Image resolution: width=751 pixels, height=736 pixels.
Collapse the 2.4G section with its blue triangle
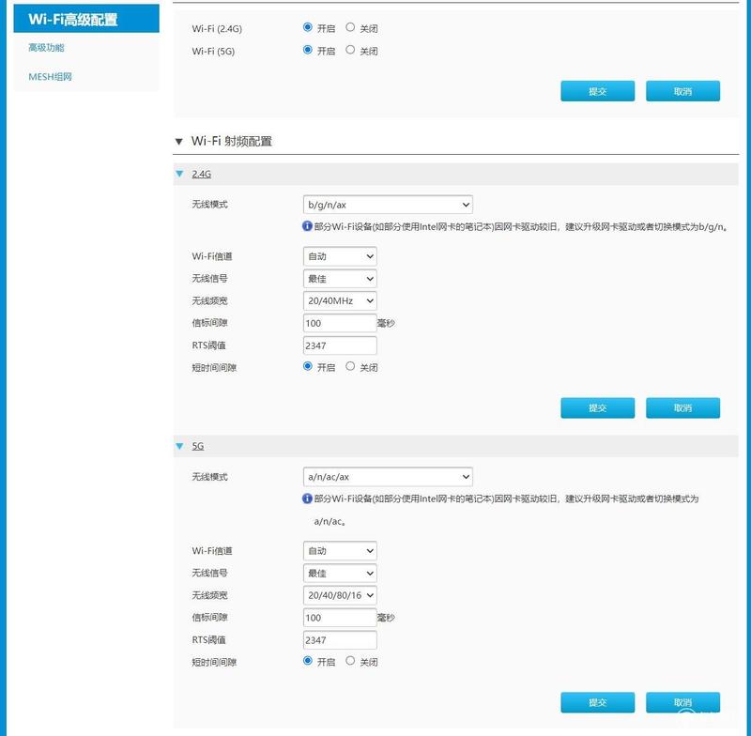[x=179, y=174]
